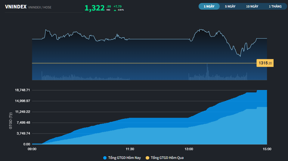
Task: Click the +7.79 point change value
Action: click(x=117, y=6)
